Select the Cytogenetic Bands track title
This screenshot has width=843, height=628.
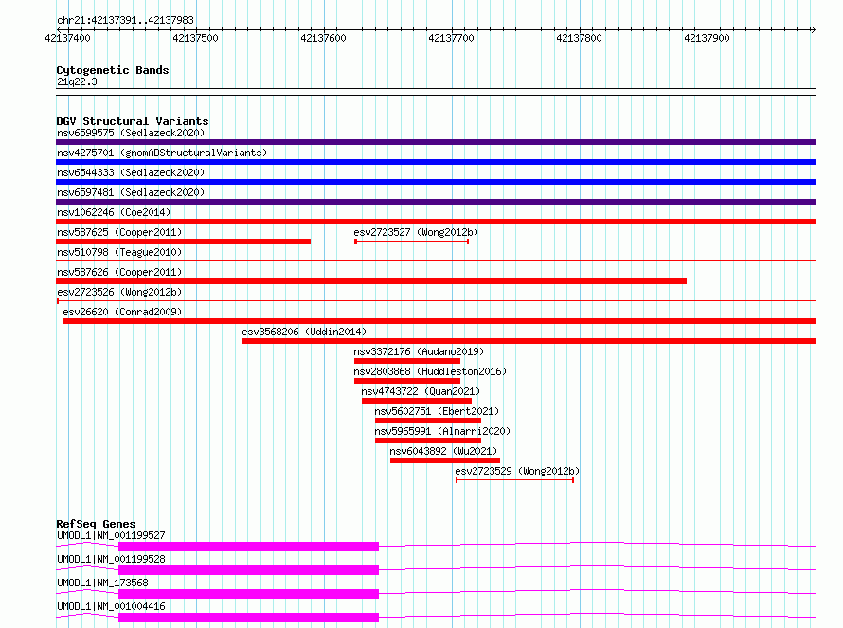113,70
